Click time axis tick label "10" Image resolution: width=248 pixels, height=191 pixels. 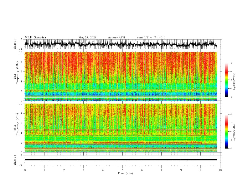tap(220, 170)
